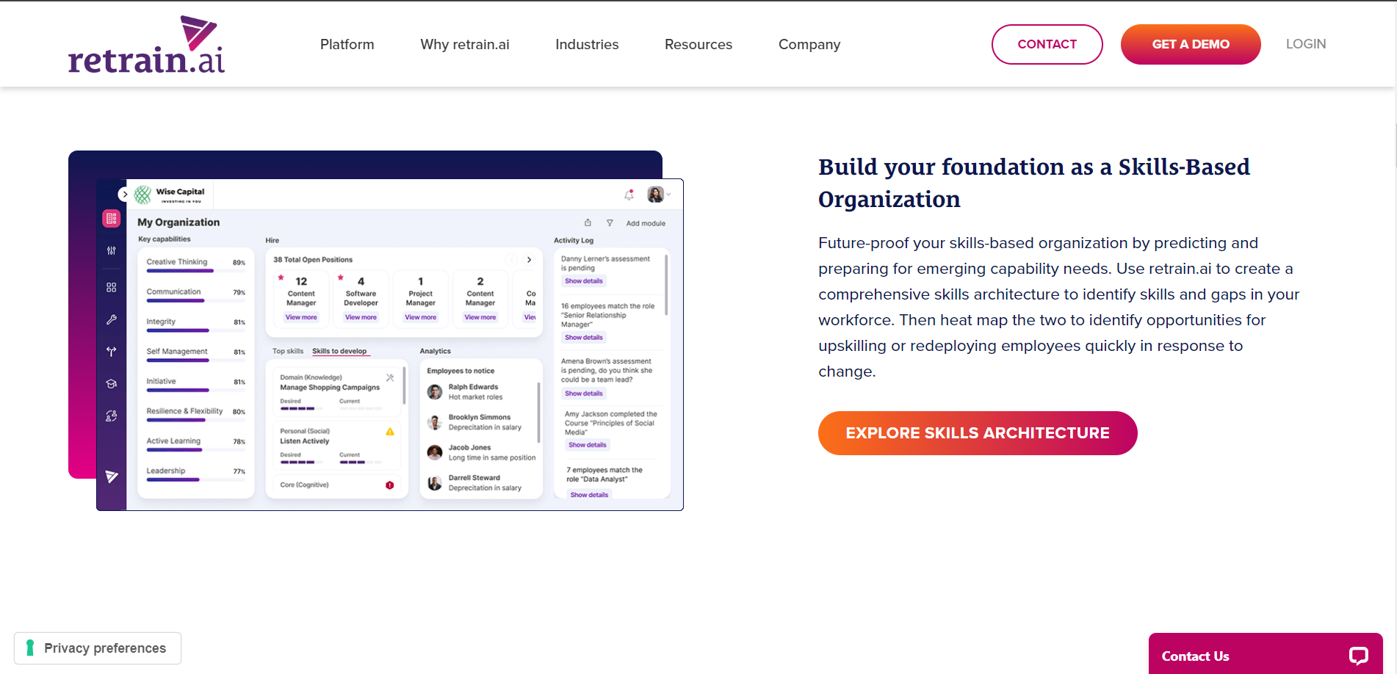The height and width of the screenshot is (674, 1397).
Task: Click the share/export icon near Add module
Action: (x=588, y=222)
